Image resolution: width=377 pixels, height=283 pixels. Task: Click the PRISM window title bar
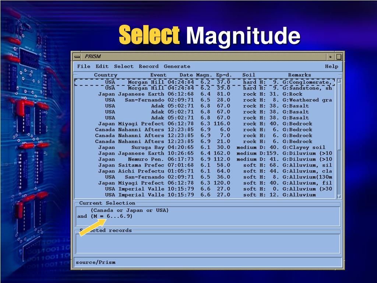click(204, 57)
